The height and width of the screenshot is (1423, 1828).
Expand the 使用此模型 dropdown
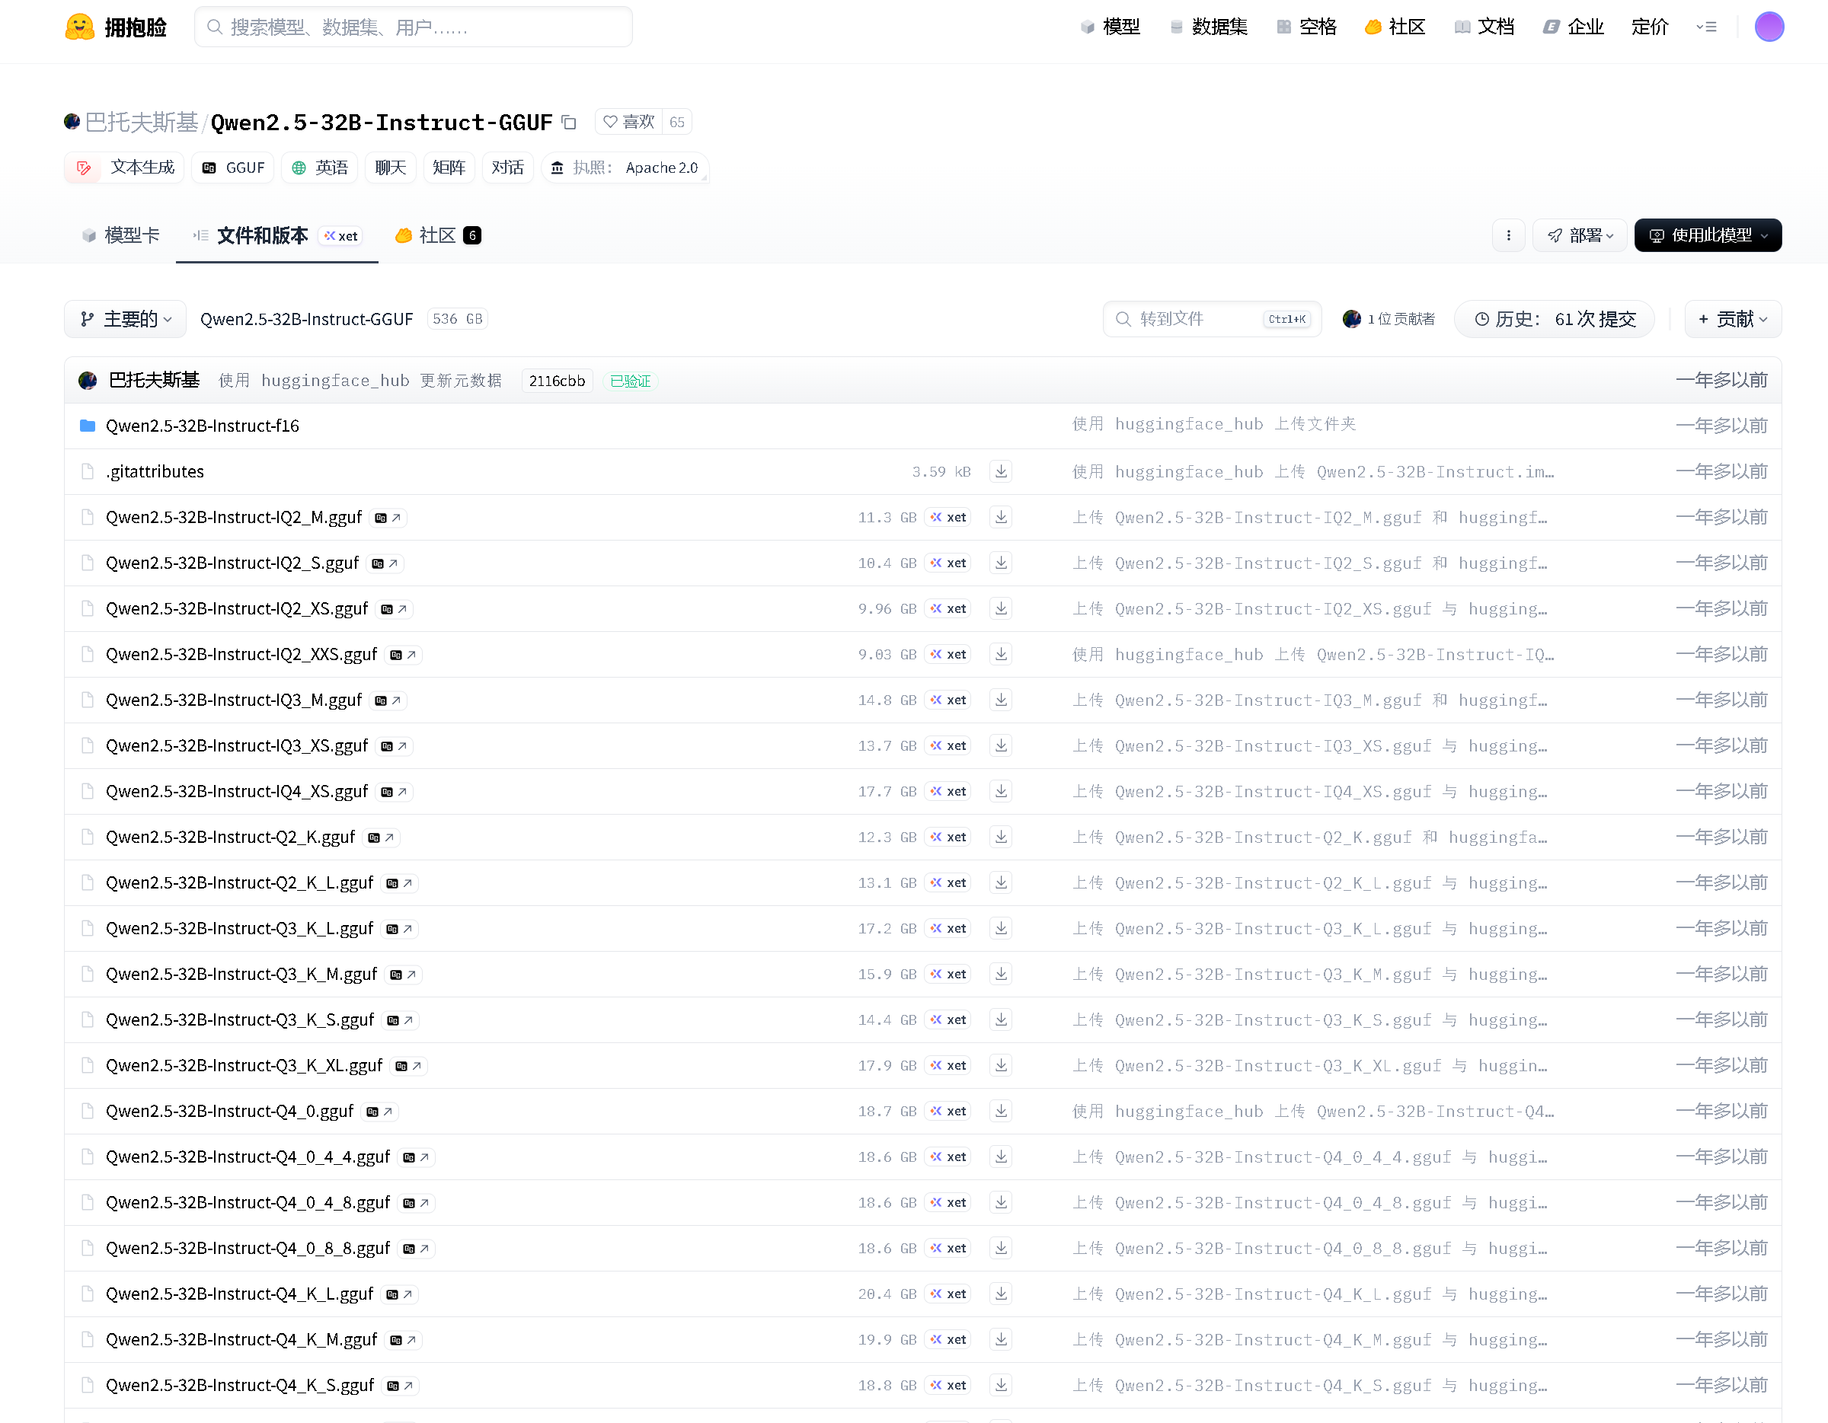[1708, 235]
